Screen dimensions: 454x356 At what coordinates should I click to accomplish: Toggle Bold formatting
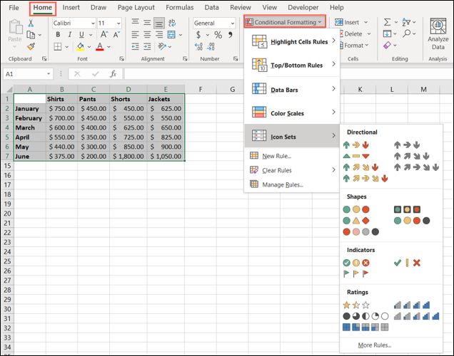pos(58,35)
